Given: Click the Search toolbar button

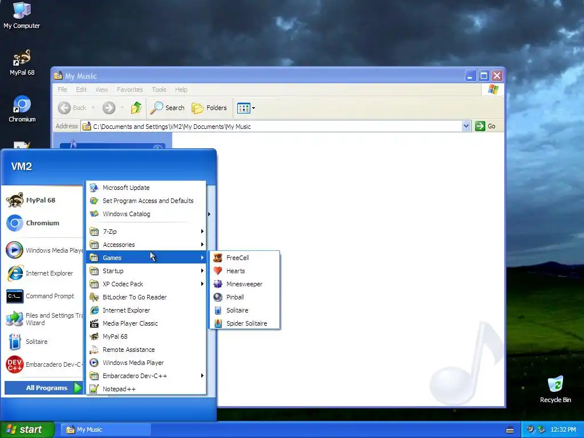Looking at the screenshot, I should pos(168,108).
